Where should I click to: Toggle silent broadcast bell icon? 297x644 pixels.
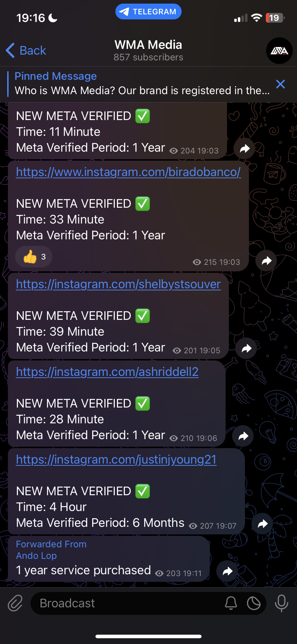(231, 603)
